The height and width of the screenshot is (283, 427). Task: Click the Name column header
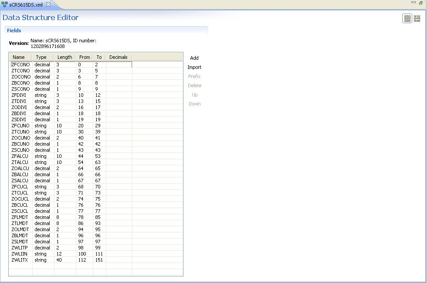21,57
